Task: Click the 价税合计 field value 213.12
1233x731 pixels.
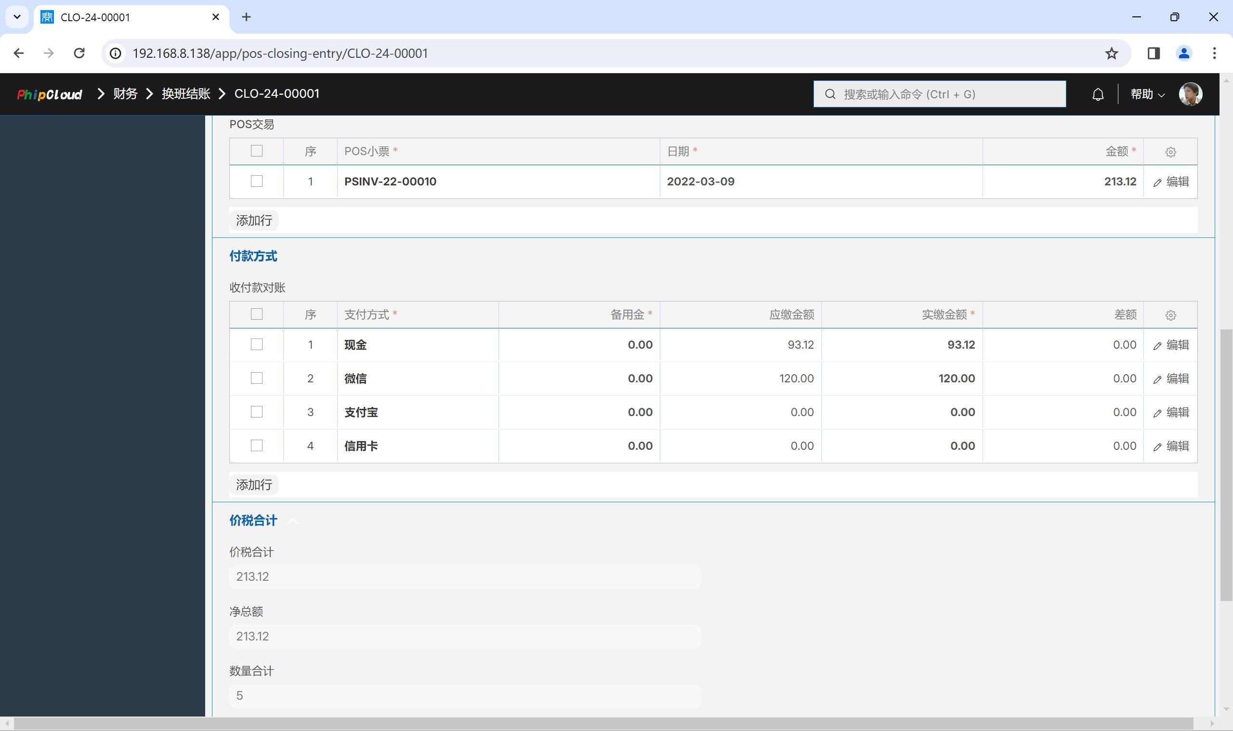Action: [464, 577]
